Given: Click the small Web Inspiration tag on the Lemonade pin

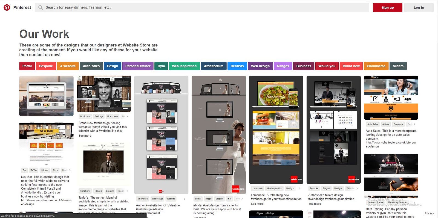Looking at the screenshot, I should pyautogui.click(x=274, y=188).
